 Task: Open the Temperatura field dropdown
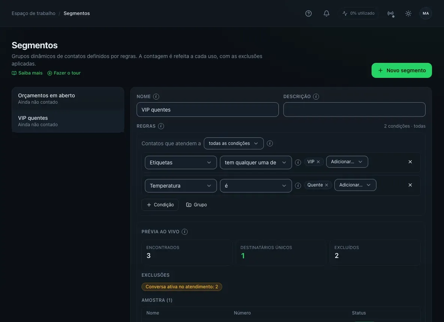(x=181, y=186)
